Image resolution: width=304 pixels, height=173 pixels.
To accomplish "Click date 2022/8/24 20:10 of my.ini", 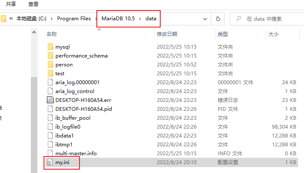I will point(177,162).
